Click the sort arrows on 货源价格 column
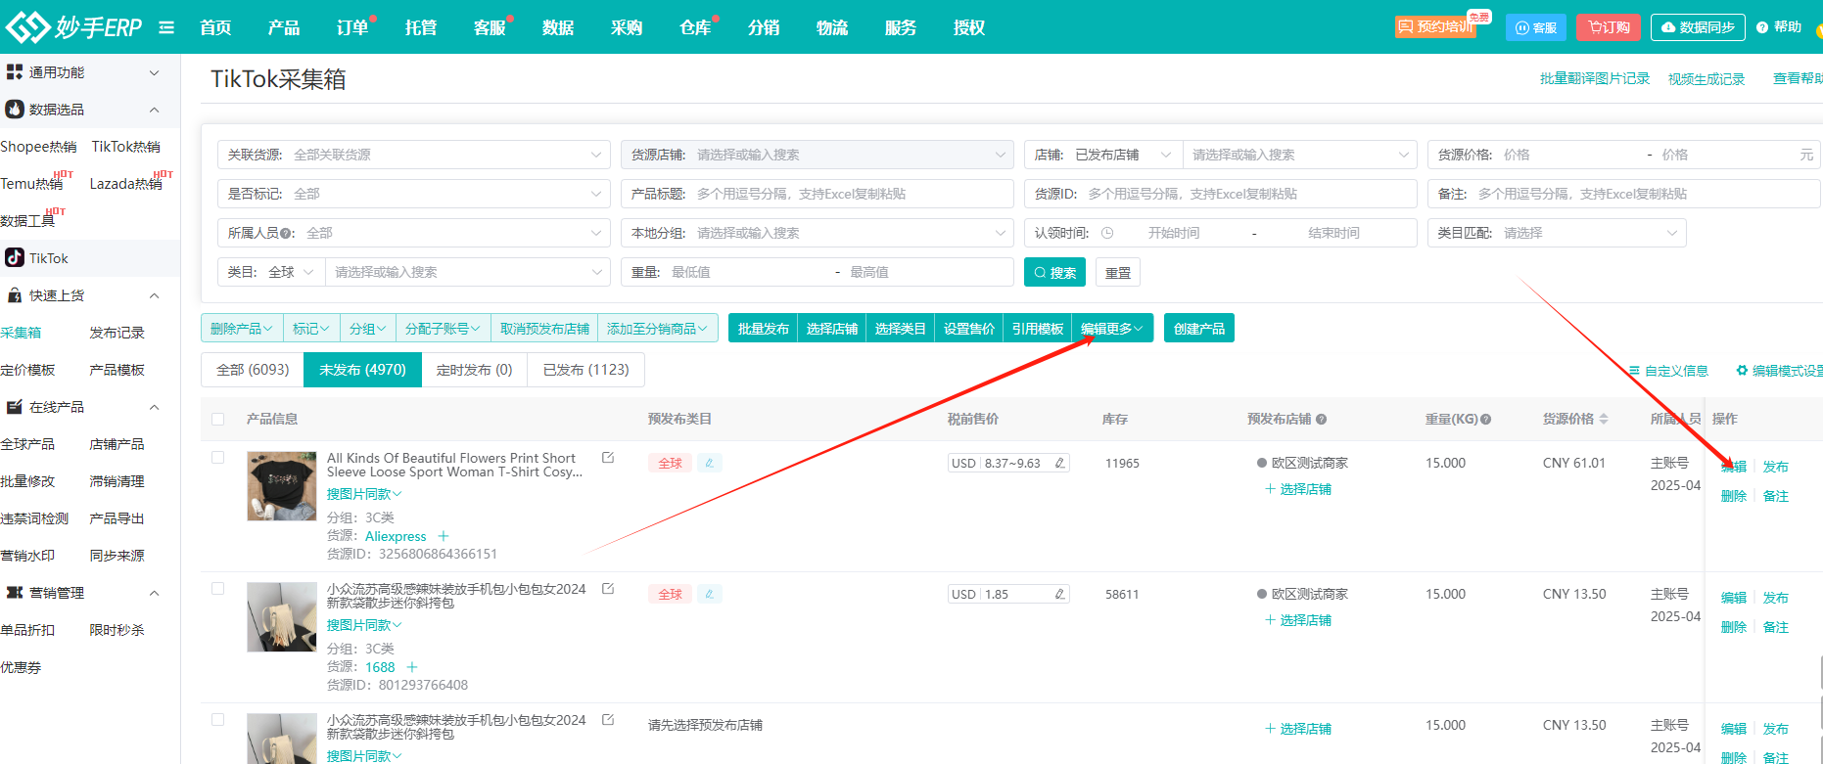This screenshot has height=764, width=1823. tap(1604, 420)
